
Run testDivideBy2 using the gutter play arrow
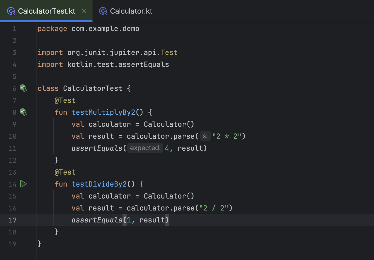pyautogui.click(x=23, y=184)
